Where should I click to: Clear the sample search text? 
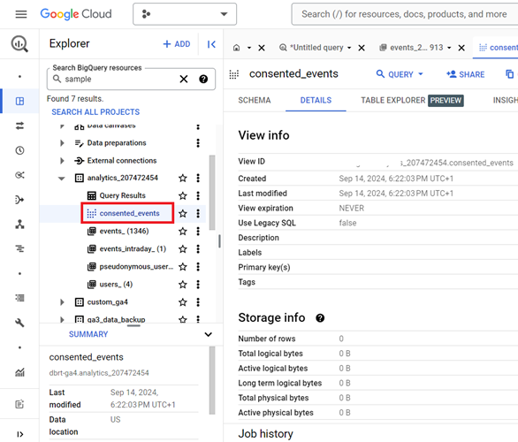[x=184, y=79]
